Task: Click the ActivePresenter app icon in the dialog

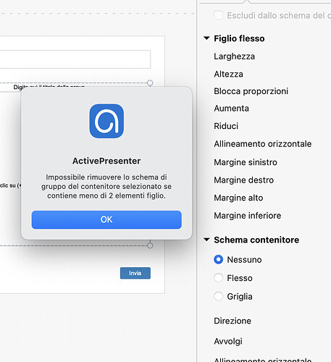Action: 106,121
